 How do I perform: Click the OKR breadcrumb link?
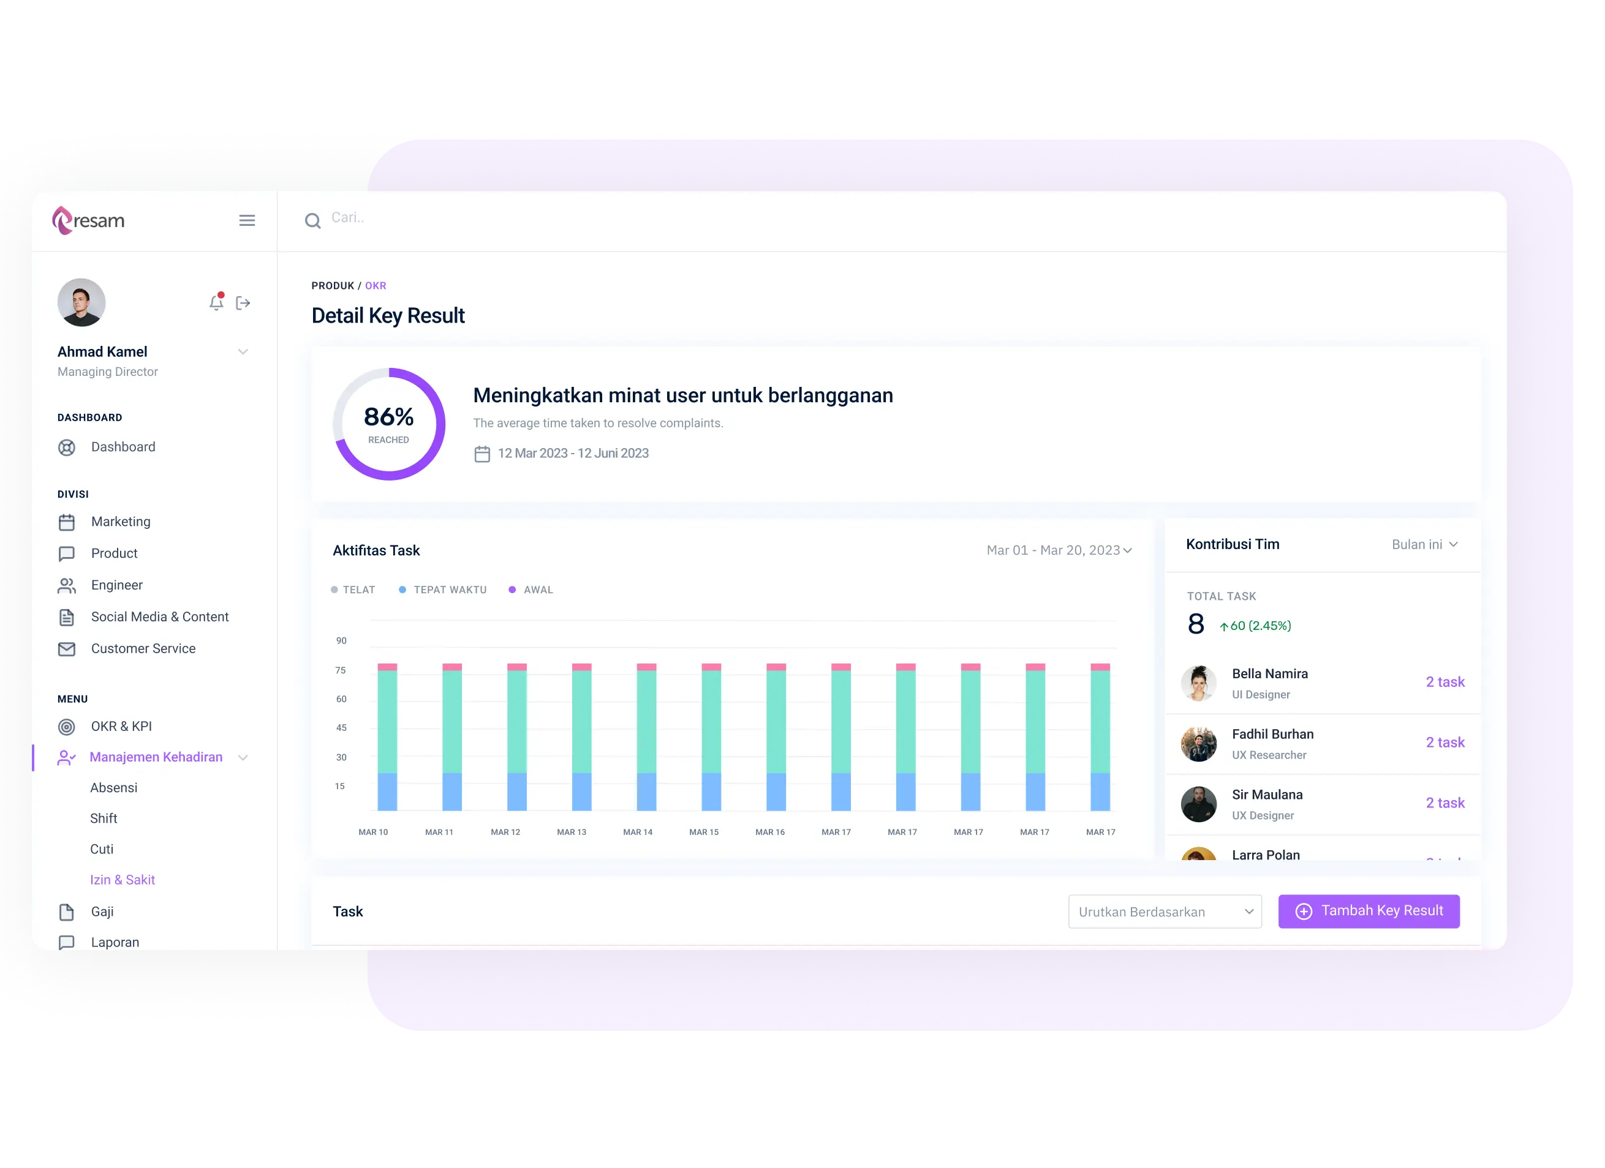pos(376,285)
